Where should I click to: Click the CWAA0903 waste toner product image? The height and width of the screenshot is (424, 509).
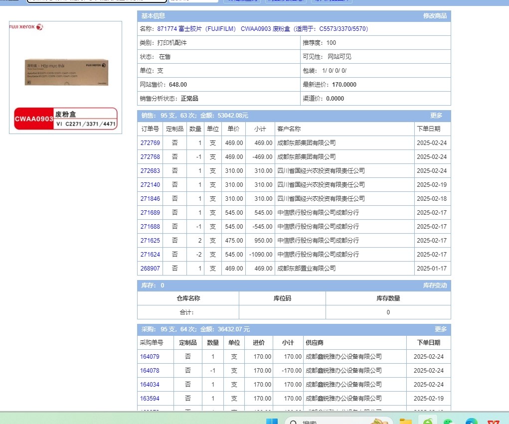66,78
